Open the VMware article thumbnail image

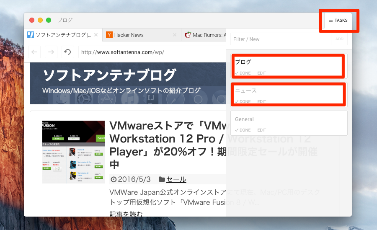tap(74, 152)
